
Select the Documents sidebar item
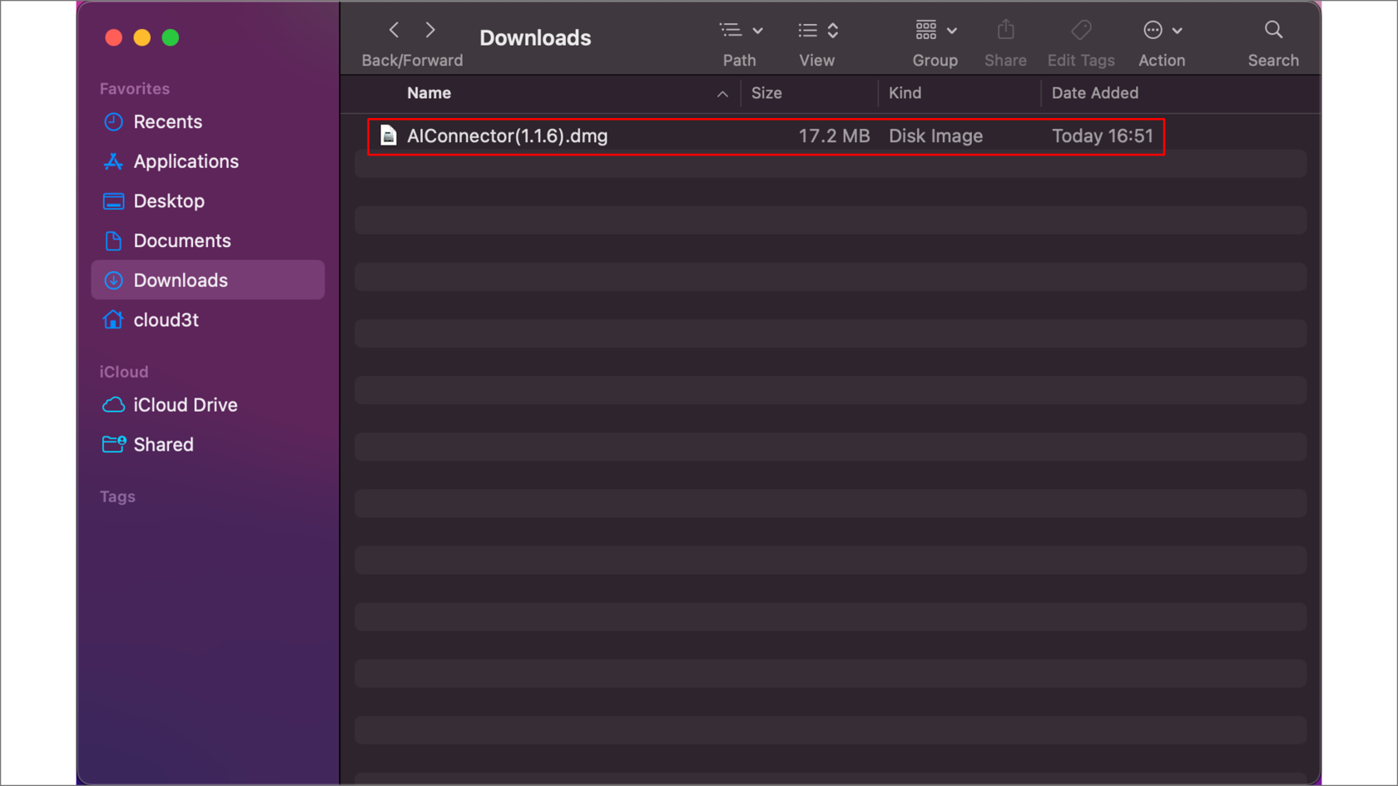[181, 241]
